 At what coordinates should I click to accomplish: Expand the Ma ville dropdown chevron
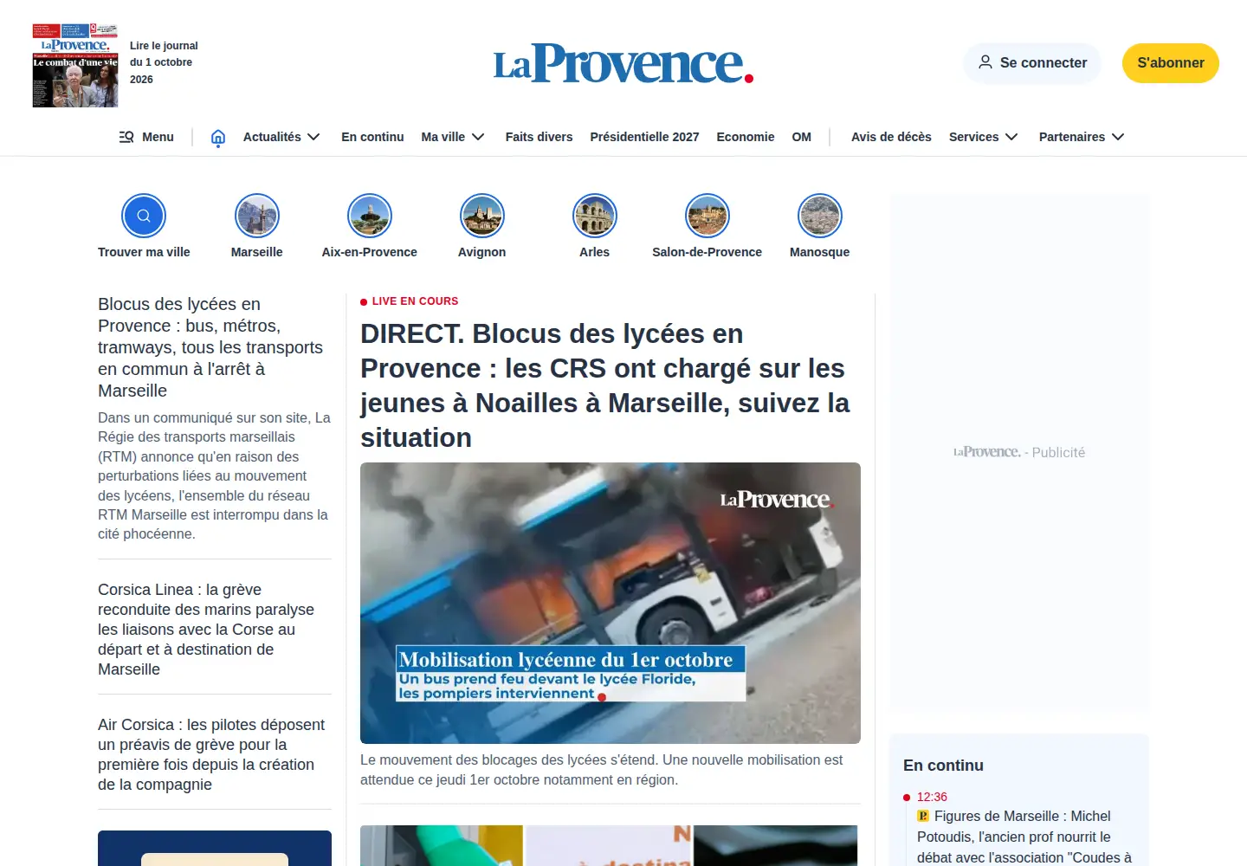click(x=478, y=137)
